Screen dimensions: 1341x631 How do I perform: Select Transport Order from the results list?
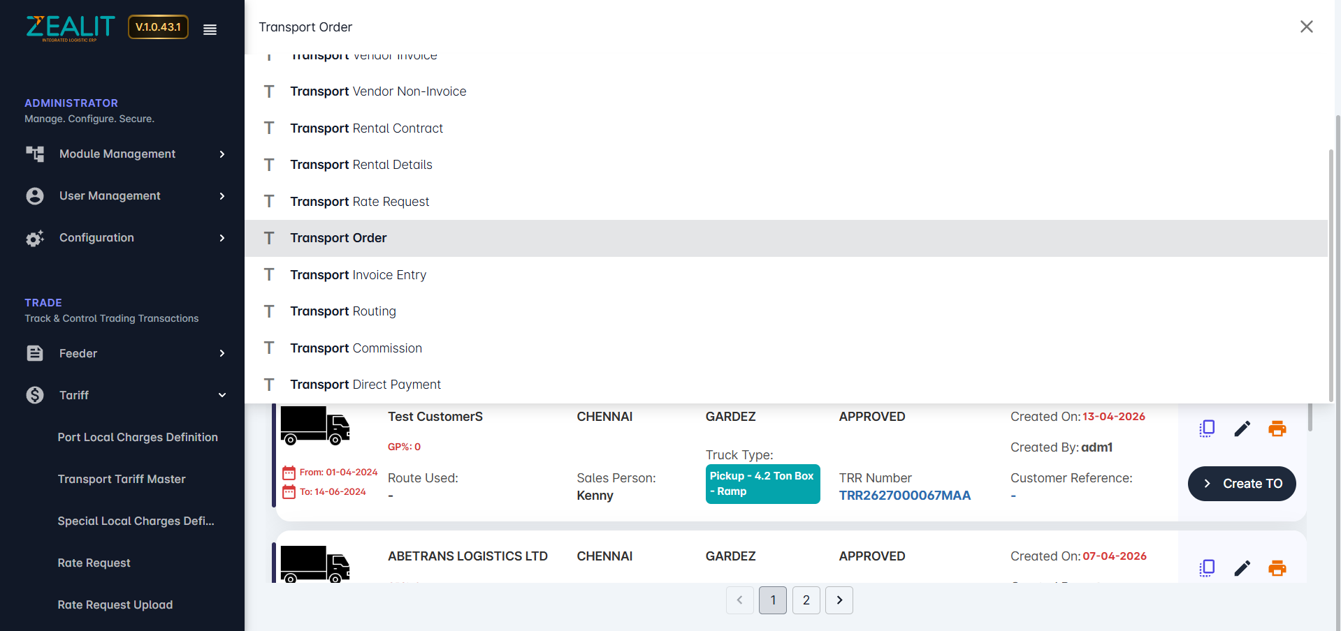[339, 239]
